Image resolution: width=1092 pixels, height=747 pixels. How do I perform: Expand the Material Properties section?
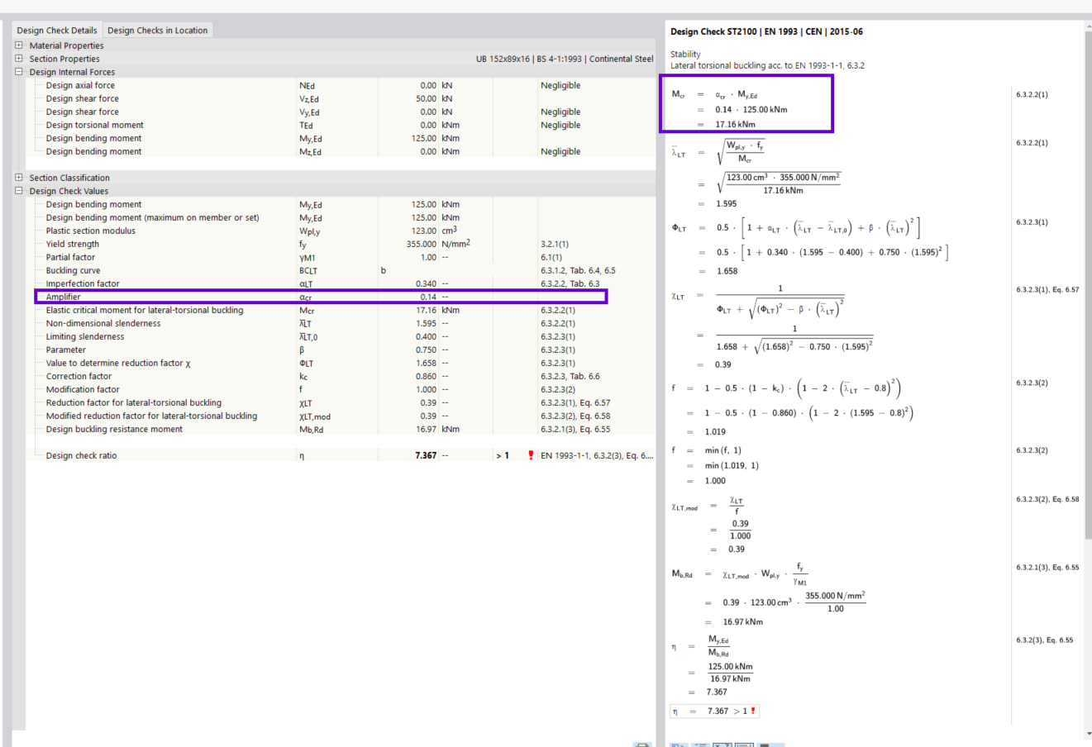point(19,45)
